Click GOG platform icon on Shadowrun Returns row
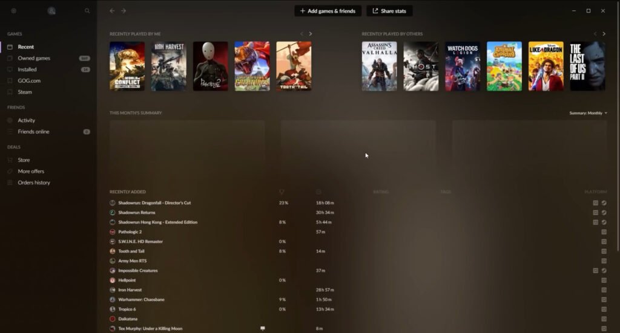Viewport: 620px width, 333px height. [x=596, y=213]
